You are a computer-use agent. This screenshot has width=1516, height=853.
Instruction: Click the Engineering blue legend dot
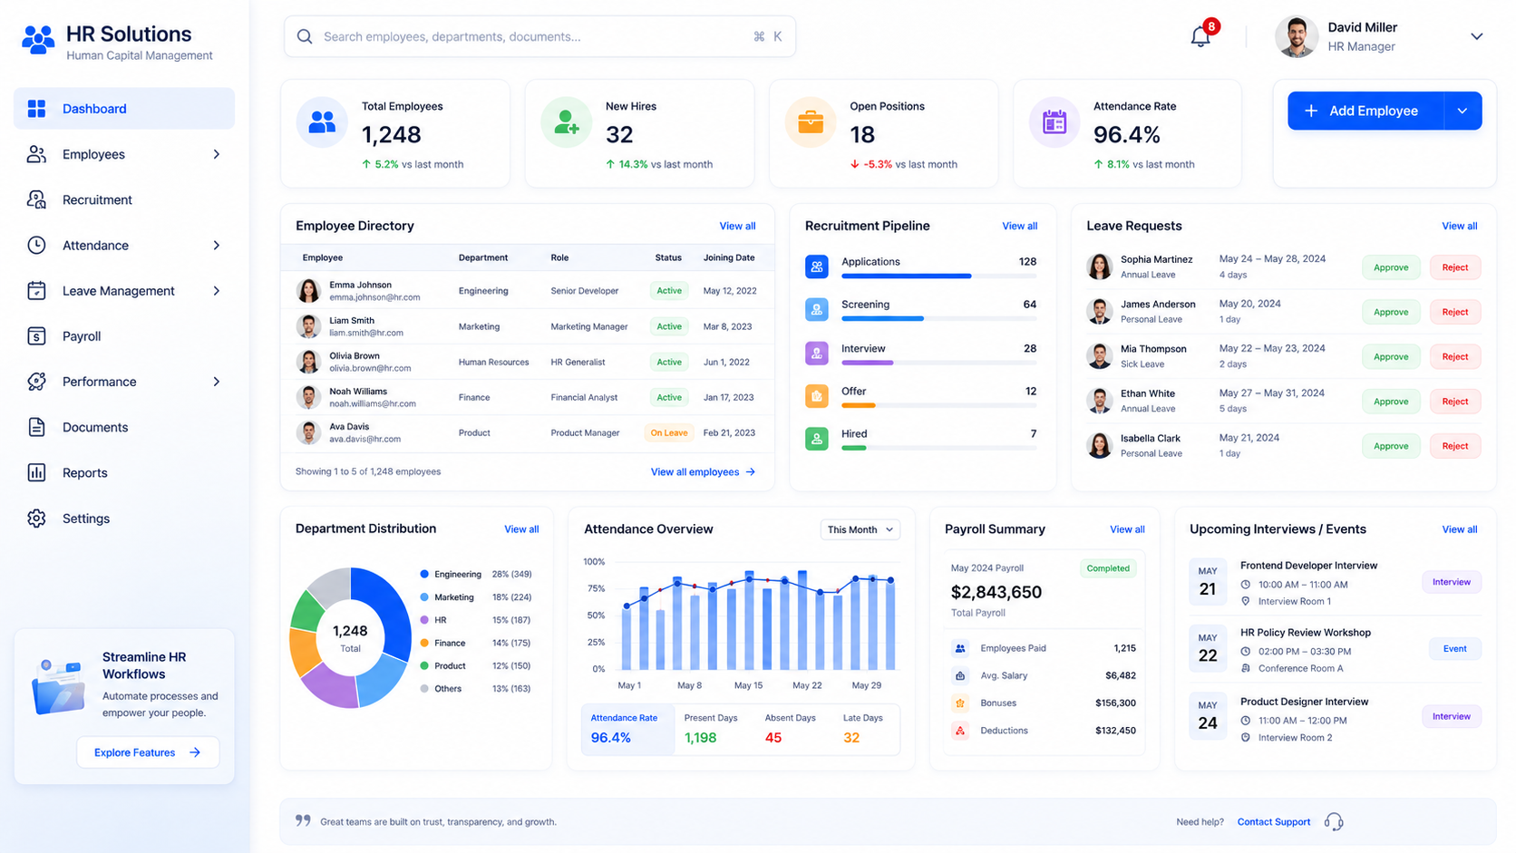pyautogui.click(x=423, y=574)
